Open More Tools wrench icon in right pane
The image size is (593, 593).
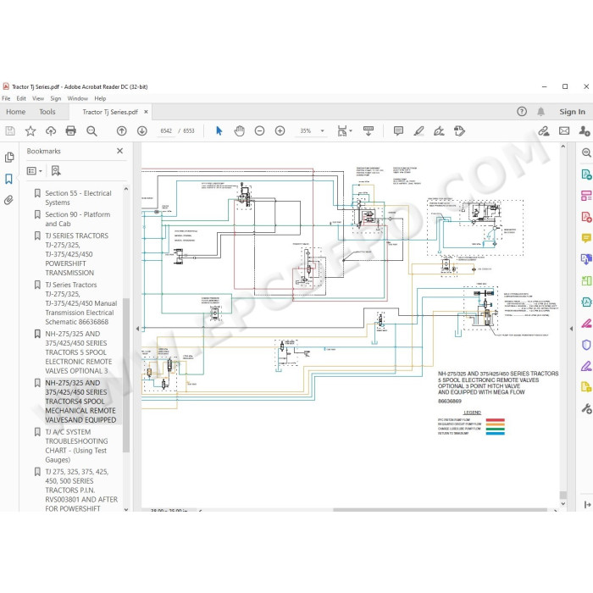click(x=586, y=408)
